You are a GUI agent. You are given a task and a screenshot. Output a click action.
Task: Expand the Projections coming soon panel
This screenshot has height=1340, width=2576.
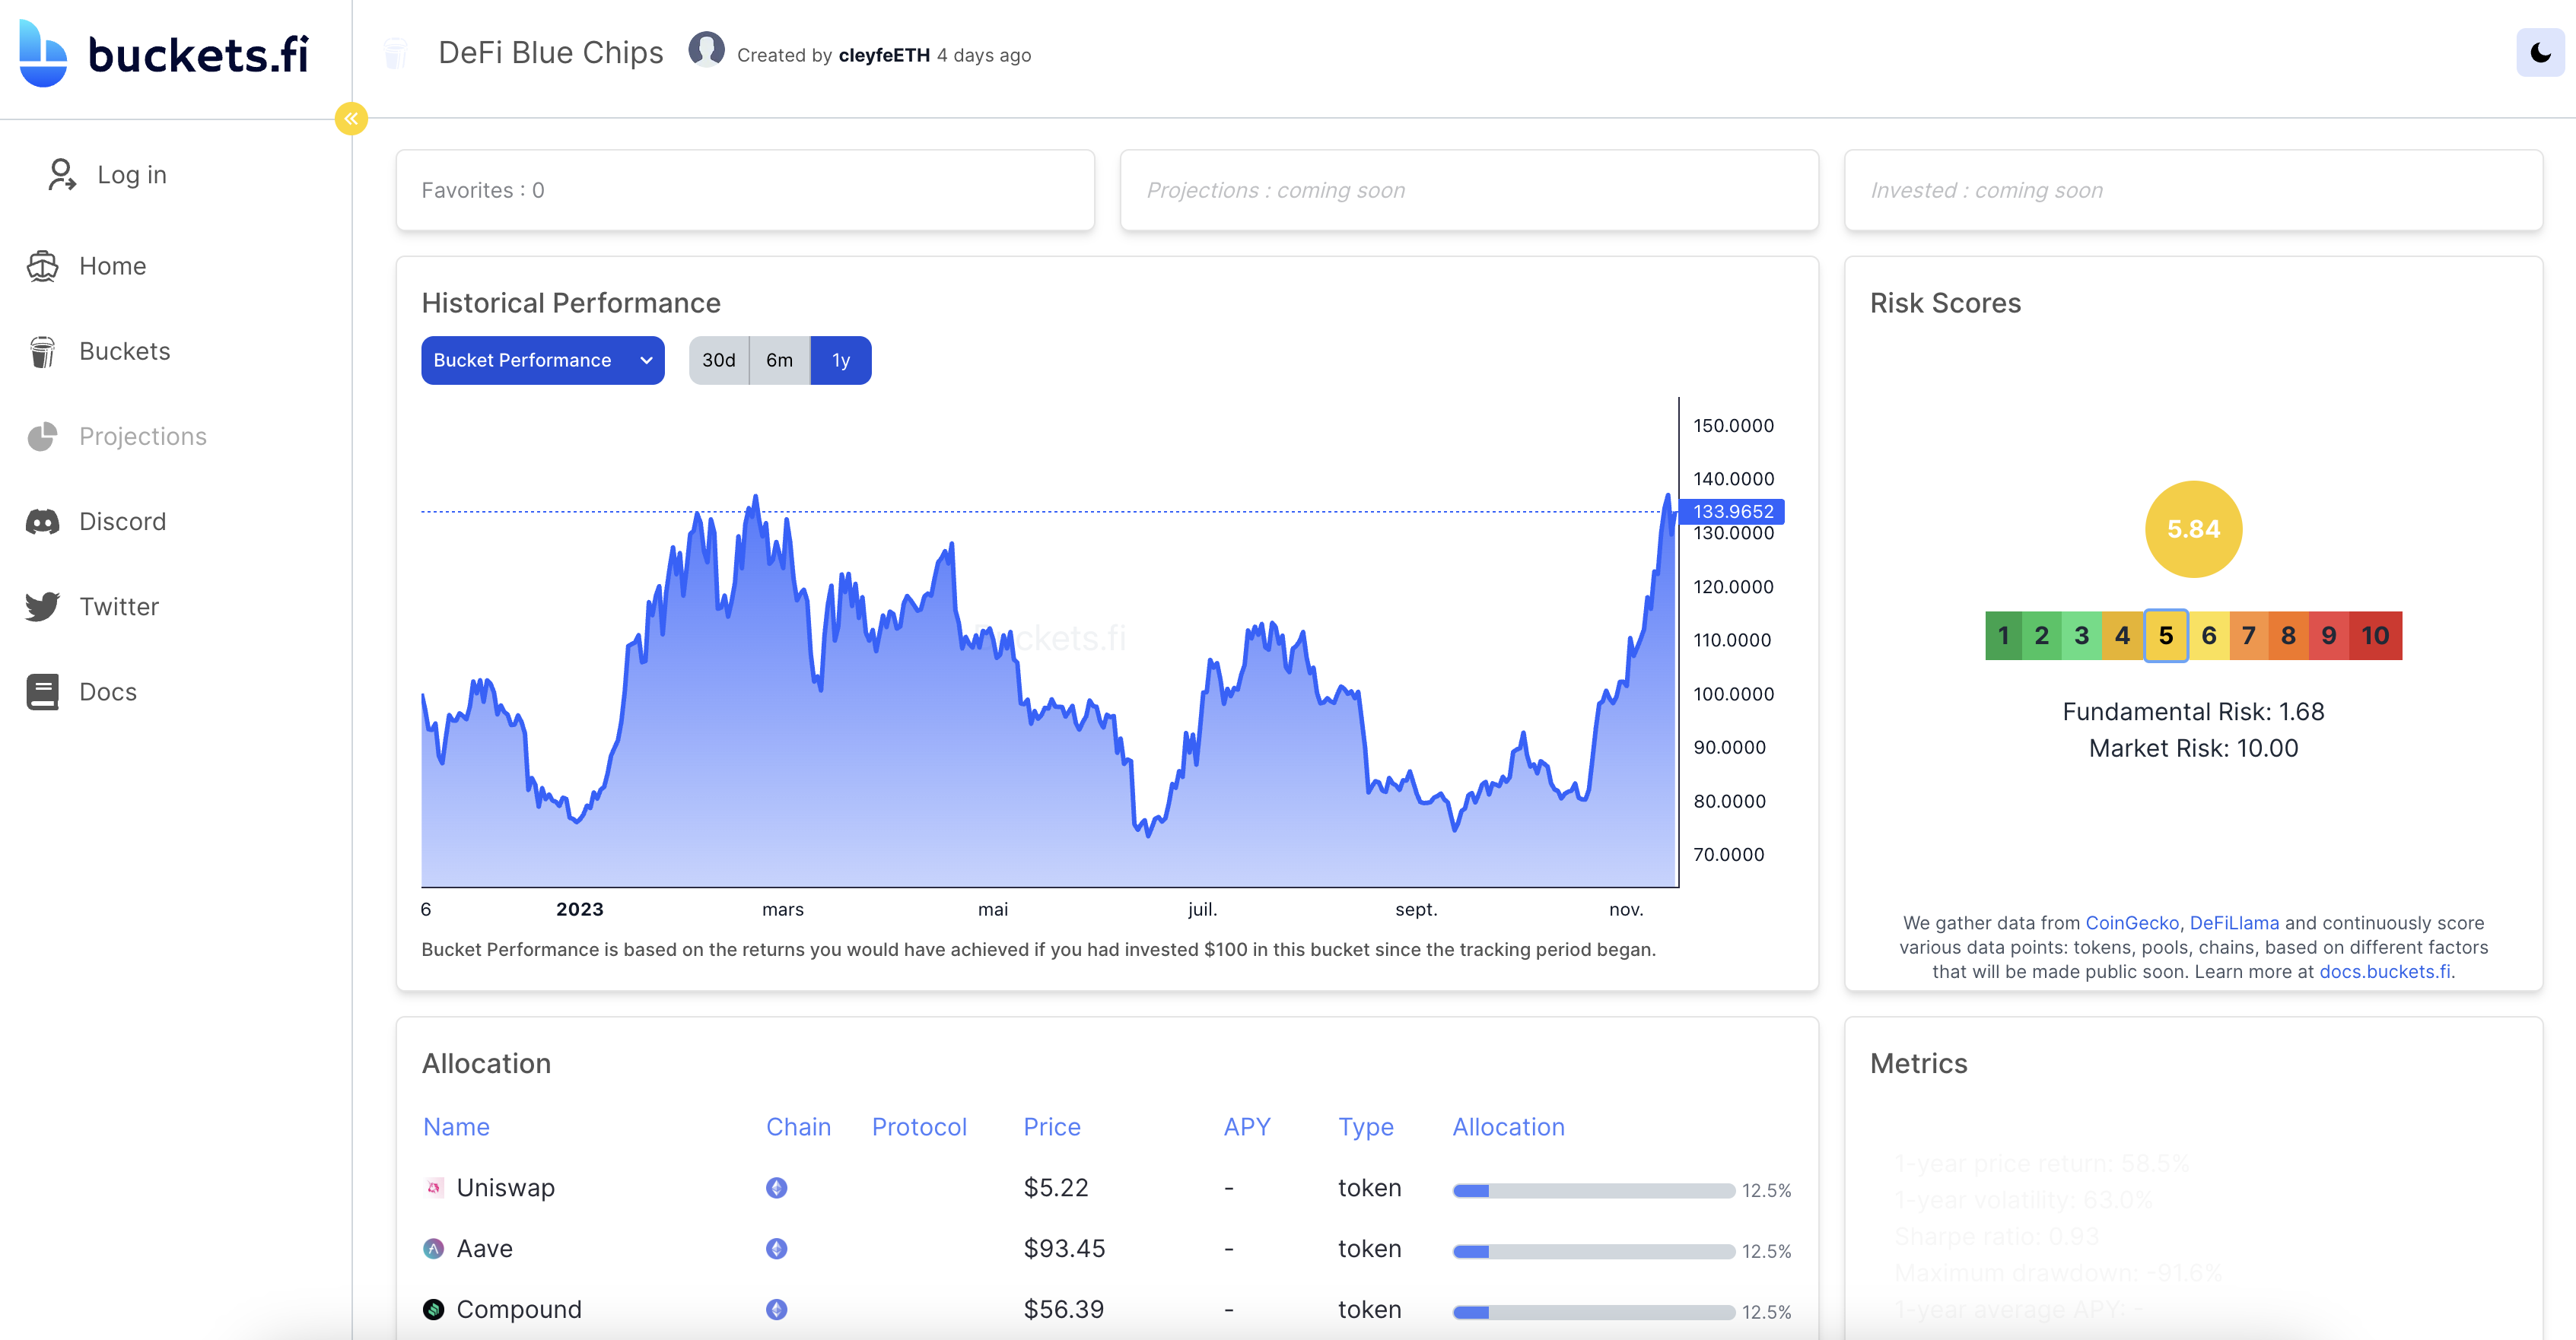(x=1470, y=190)
